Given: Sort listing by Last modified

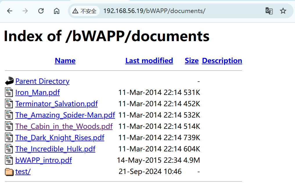Looking at the screenshot, I should (x=149, y=60).
